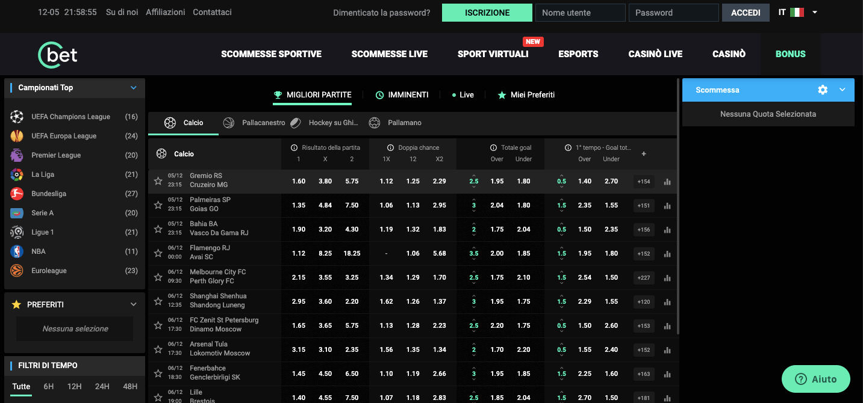
Task: View statistics chart for Gremio vs Cruzeiro
Action: (x=667, y=181)
